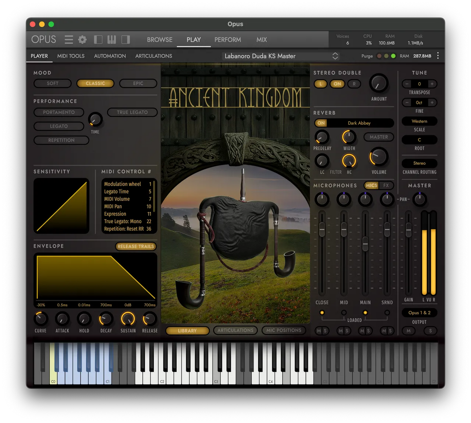Open the MIDI TOOLS tab
This screenshot has width=471, height=423.
click(71, 56)
